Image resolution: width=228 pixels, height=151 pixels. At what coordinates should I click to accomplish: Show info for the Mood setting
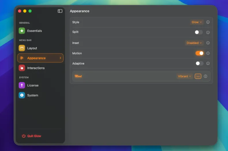(x=206, y=76)
